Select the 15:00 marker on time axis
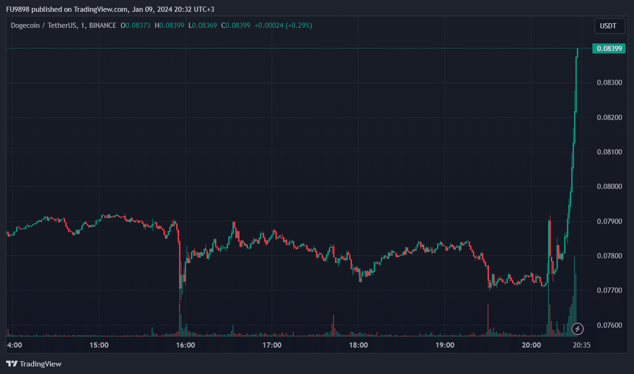 pos(99,345)
